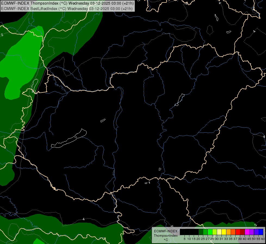
Task: Click the bright green 27–29 legend swatch
Action: point(210,232)
